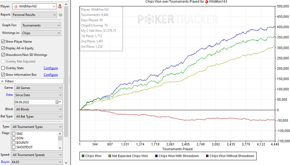Viewport: 290px width, 165px height.
Task: Check the SHOOTOUT flag
Action: (x=14, y=147)
